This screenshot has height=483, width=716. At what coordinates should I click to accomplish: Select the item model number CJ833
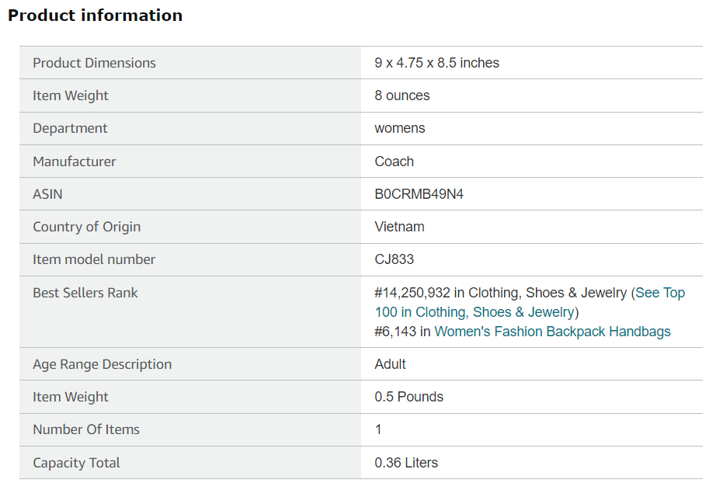(x=394, y=259)
